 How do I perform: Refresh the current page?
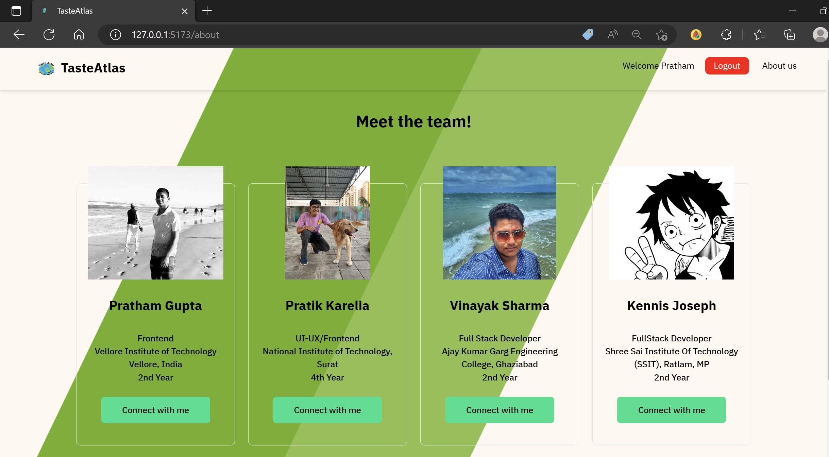coord(49,35)
